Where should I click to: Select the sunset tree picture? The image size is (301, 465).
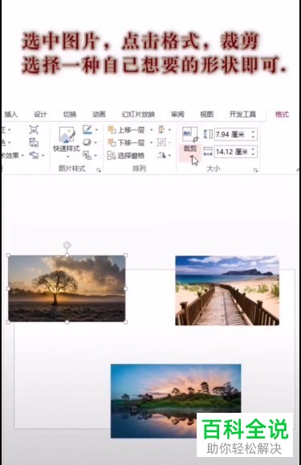tap(67, 288)
